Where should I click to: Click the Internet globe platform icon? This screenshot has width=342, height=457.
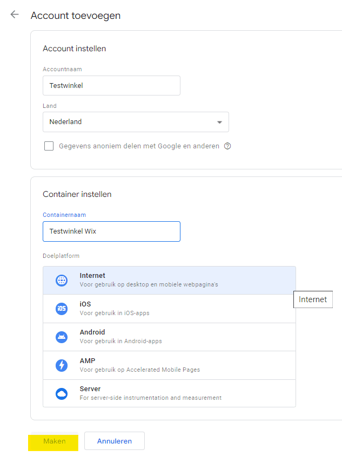62,280
